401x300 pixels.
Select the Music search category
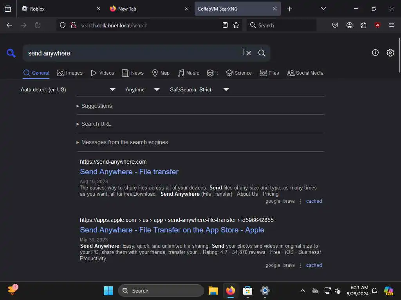(188, 73)
